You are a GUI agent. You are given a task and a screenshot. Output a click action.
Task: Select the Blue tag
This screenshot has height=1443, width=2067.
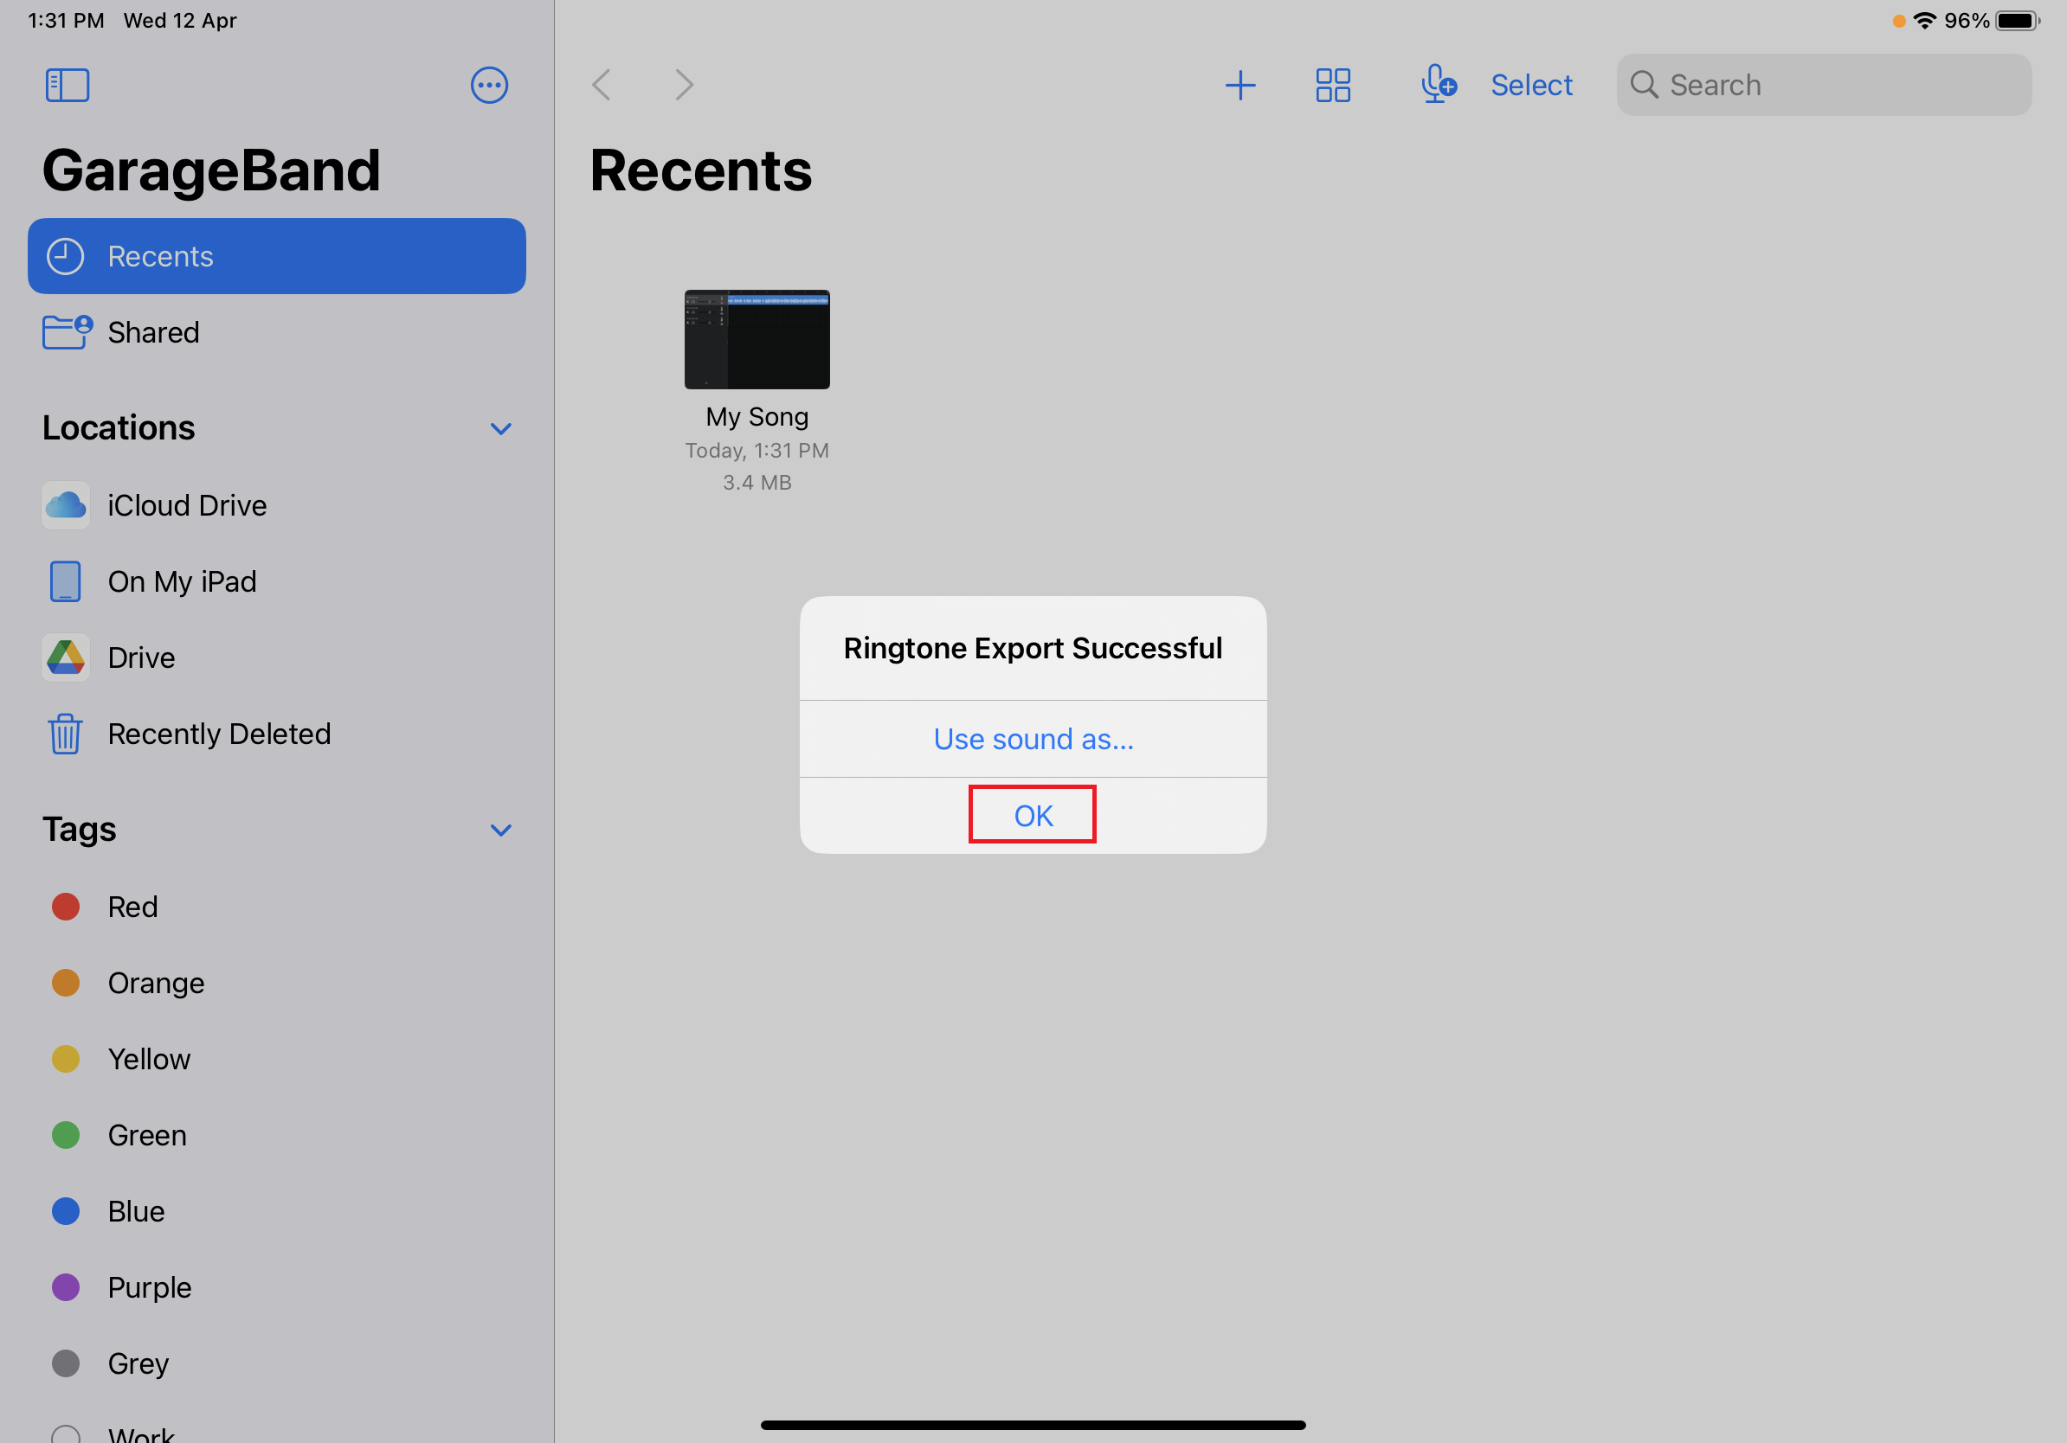276,1211
